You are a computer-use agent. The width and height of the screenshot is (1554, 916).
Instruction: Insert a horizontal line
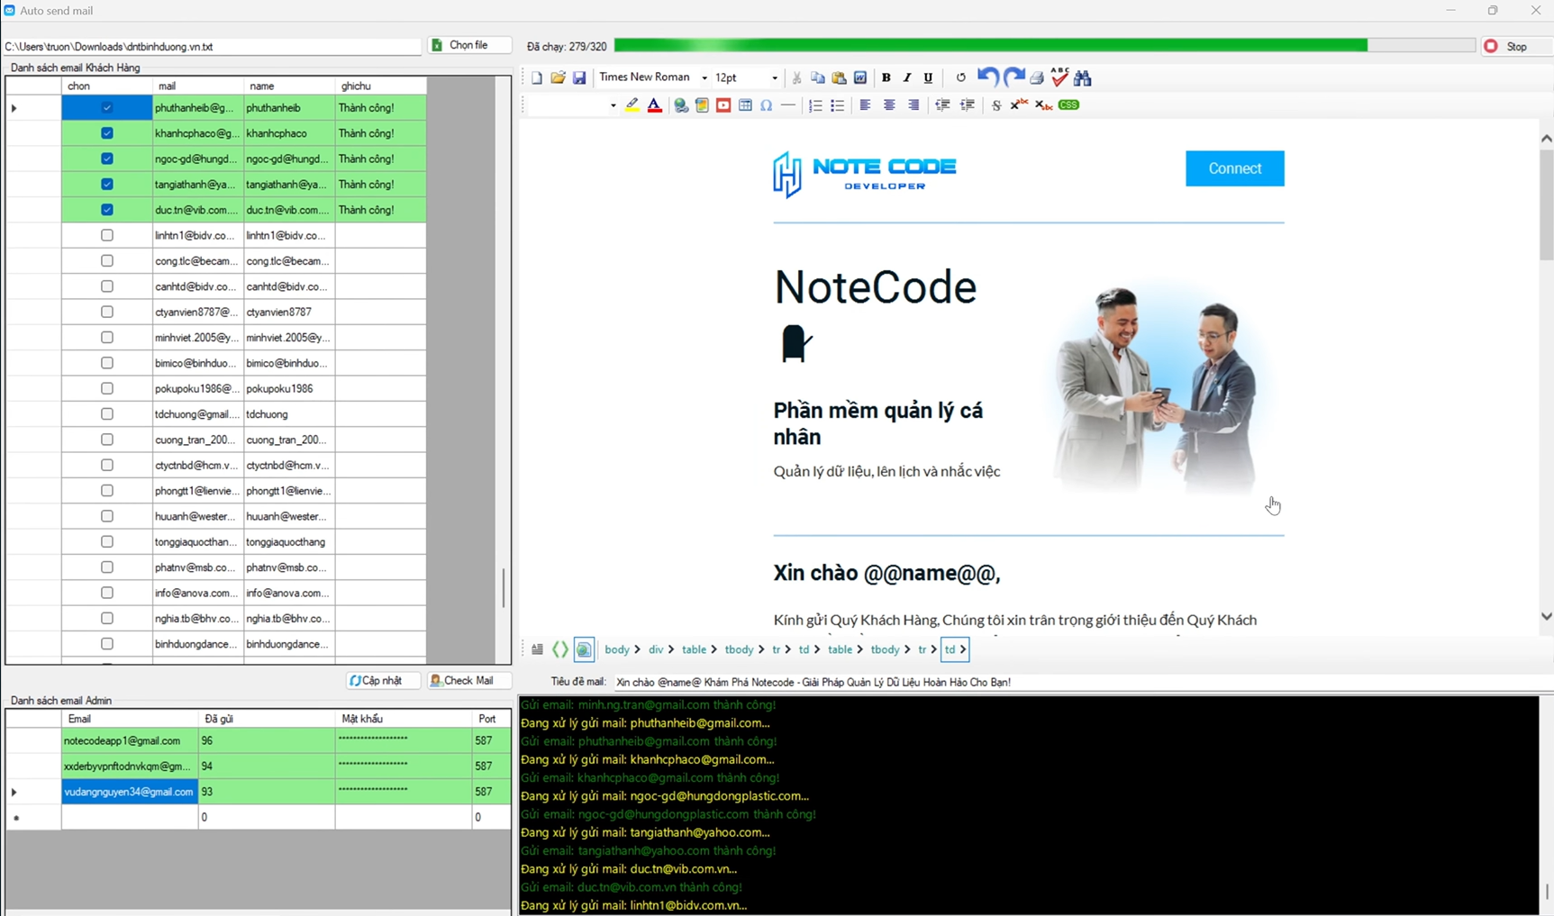(788, 105)
